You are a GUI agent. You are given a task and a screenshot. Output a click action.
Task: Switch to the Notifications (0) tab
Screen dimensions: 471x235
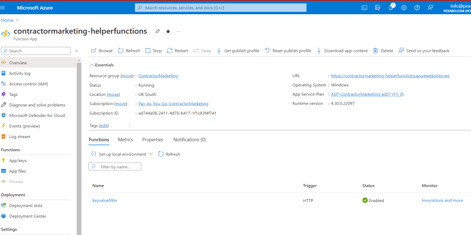pos(190,140)
